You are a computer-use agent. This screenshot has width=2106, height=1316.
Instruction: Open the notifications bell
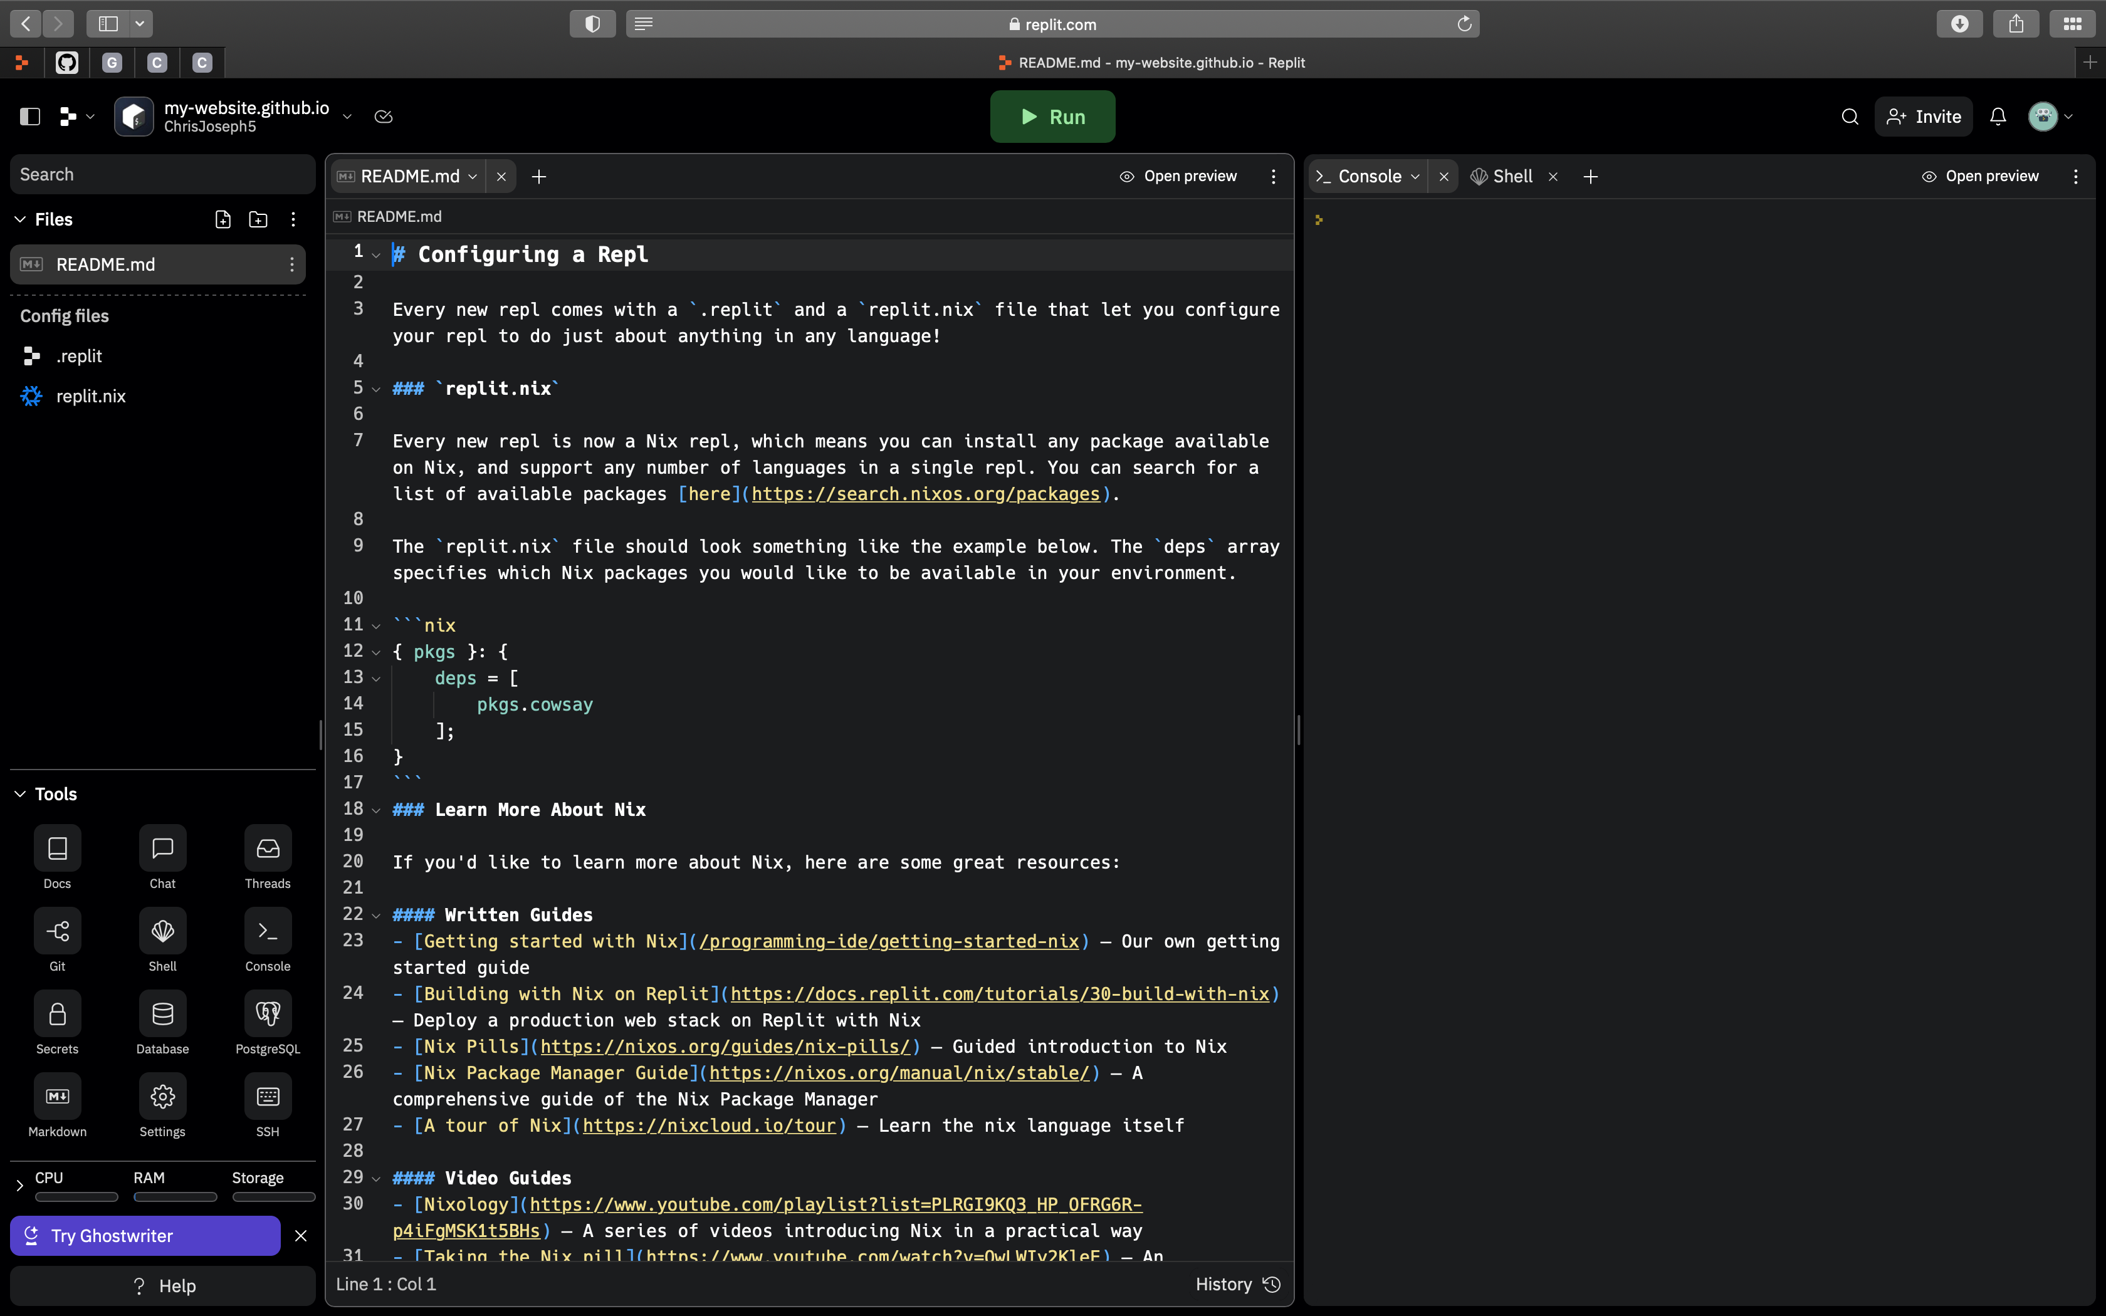click(1998, 117)
